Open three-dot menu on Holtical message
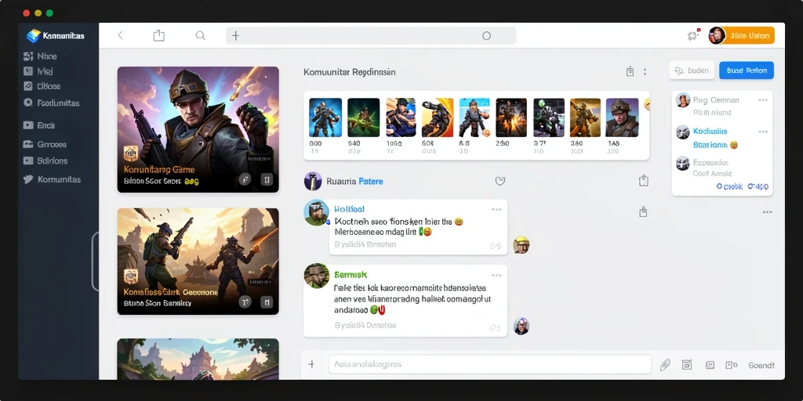Screen dimensions: 803x401 [496, 210]
